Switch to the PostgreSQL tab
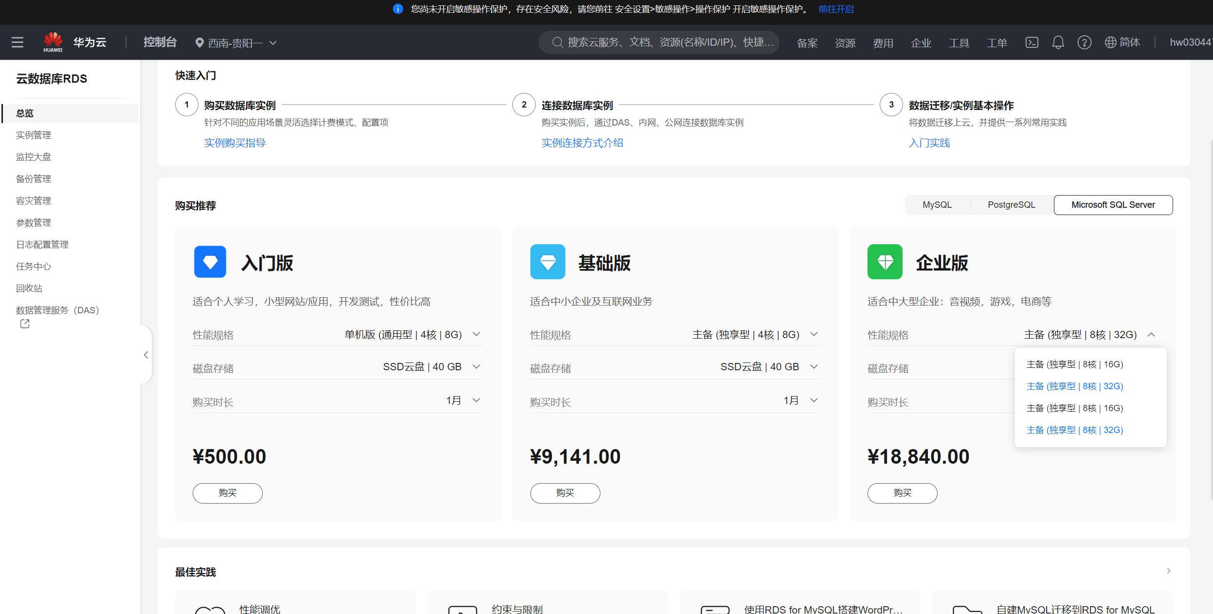This screenshot has width=1213, height=614. [x=1011, y=205]
